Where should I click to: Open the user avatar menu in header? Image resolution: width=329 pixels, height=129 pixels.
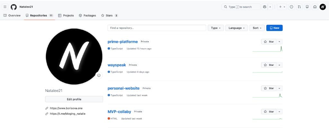tap(323, 7)
